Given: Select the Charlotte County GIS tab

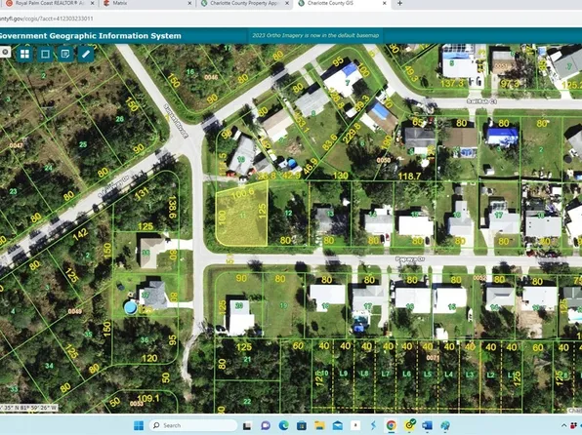Looking at the screenshot, I should click(x=342, y=3).
